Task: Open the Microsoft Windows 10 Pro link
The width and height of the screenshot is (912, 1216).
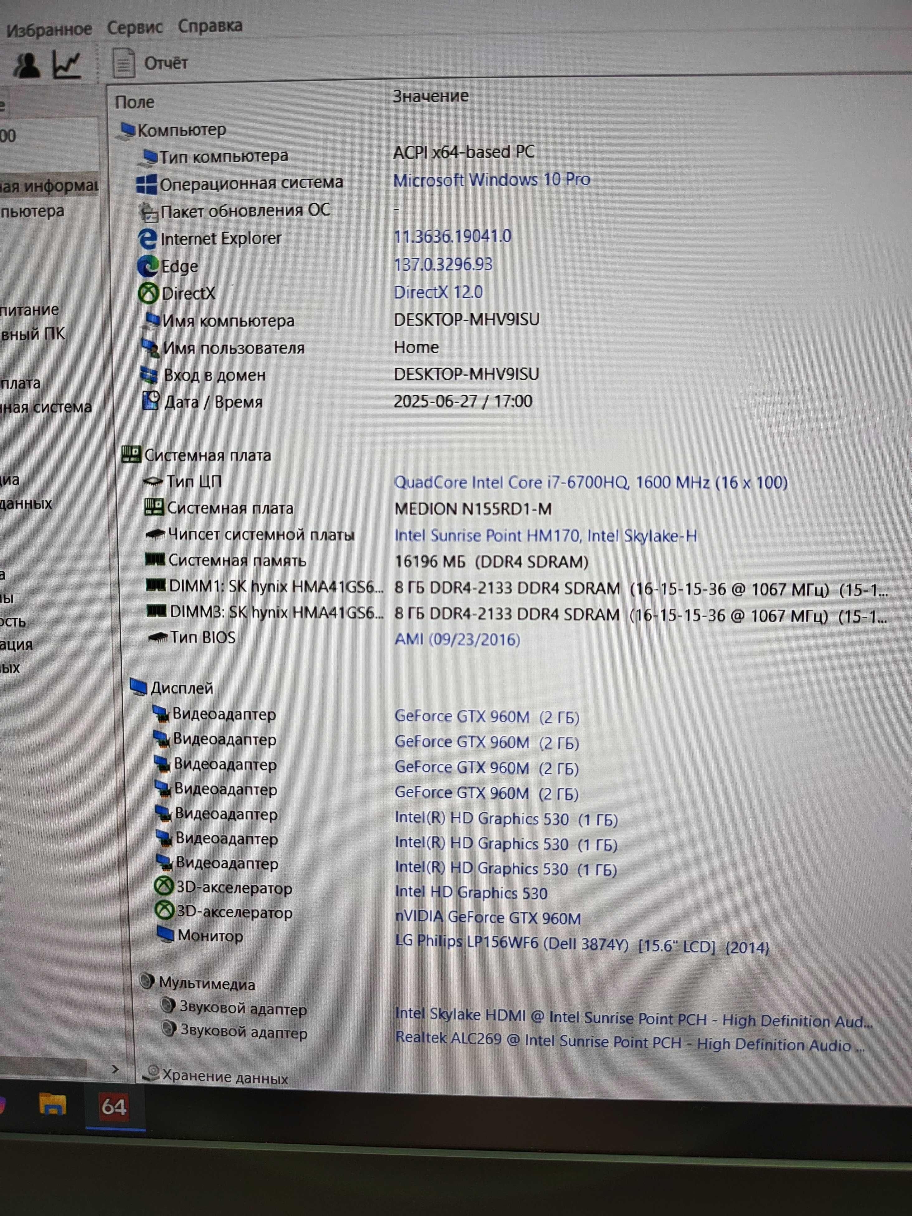Action: (x=492, y=180)
